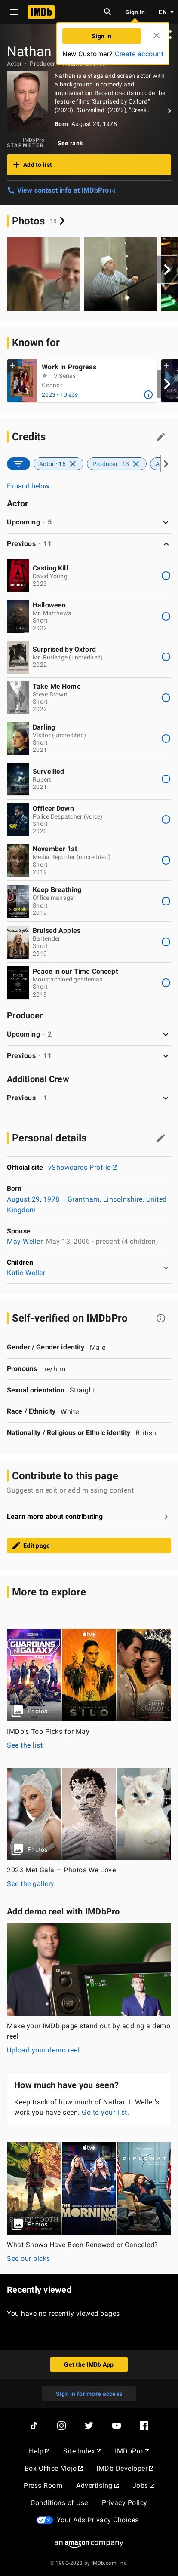Viewport: 178px width, 2576px height.
Task: Collapse Previous actor credits list
Action: click(89, 544)
